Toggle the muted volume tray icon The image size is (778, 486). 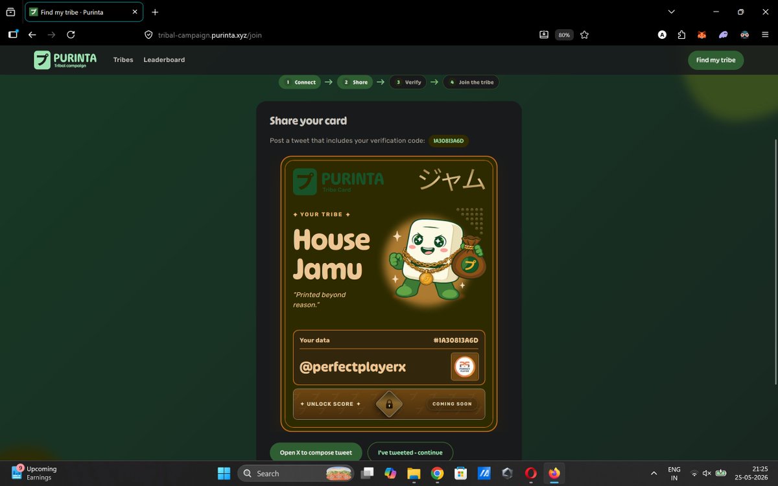tap(707, 473)
